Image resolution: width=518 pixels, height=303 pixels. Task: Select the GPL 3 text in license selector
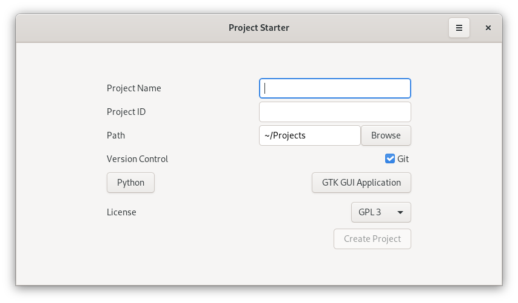coord(369,212)
